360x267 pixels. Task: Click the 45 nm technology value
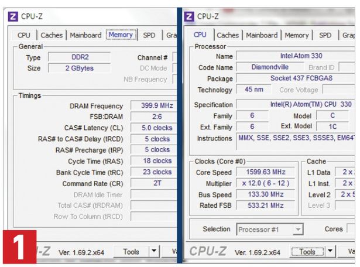[x=253, y=90]
